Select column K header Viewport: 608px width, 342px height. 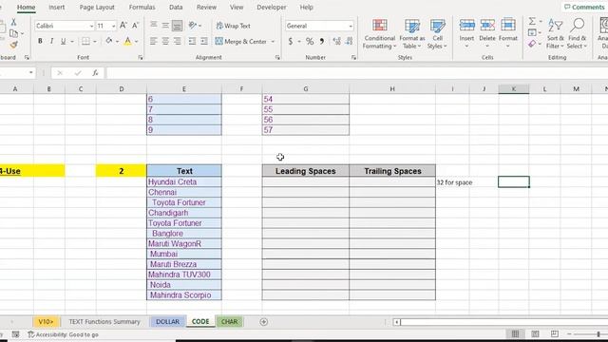click(513, 89)
